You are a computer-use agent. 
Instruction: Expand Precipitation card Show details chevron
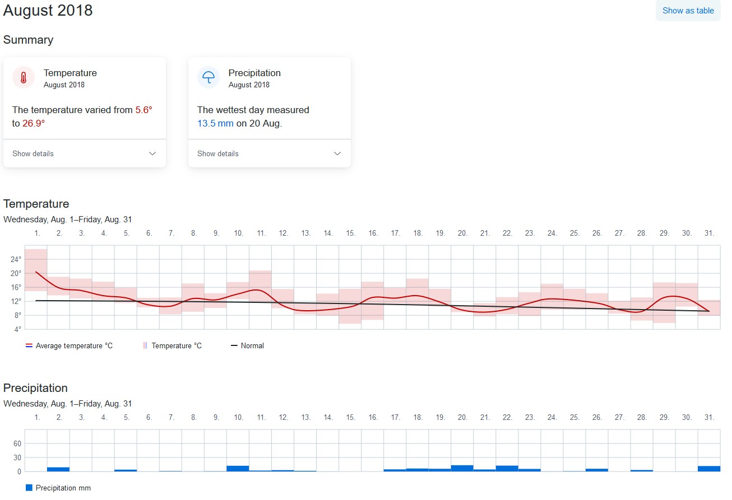337,153
